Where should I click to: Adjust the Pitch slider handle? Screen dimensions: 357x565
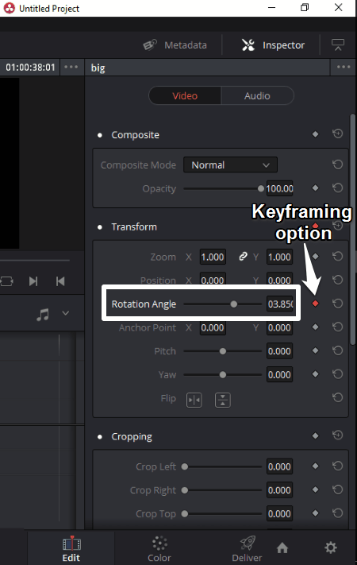223,351
